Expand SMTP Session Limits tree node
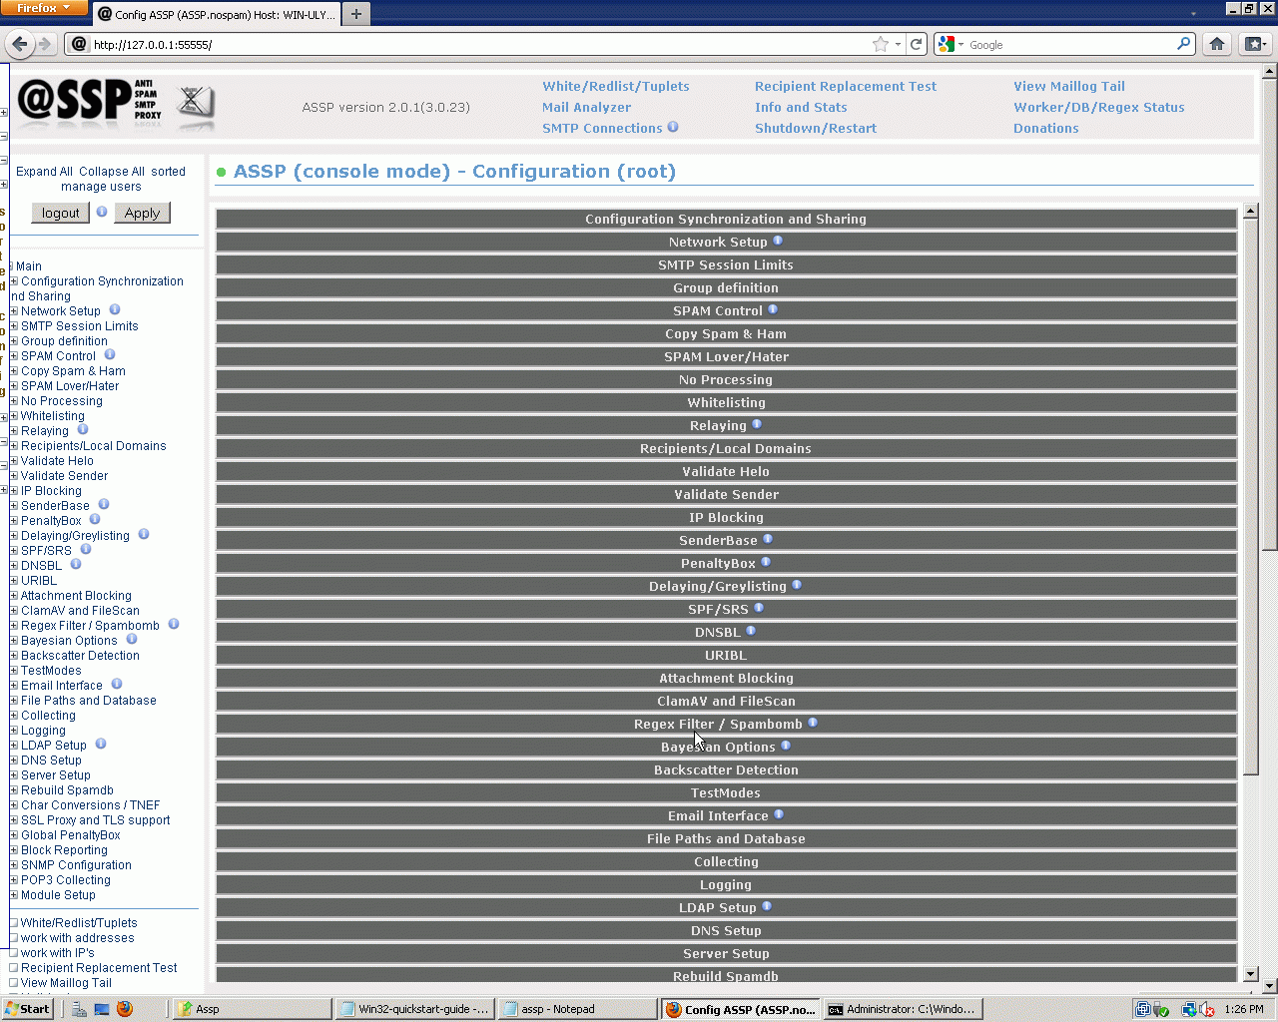The image size is (1278, 1022). pos(14,326)
